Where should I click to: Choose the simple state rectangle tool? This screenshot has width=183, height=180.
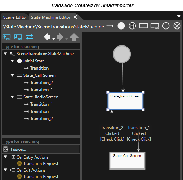[143, 26]
